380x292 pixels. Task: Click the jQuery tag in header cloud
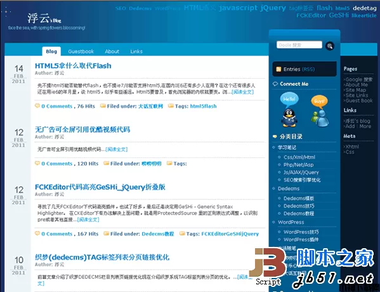[x=273, y=8]
